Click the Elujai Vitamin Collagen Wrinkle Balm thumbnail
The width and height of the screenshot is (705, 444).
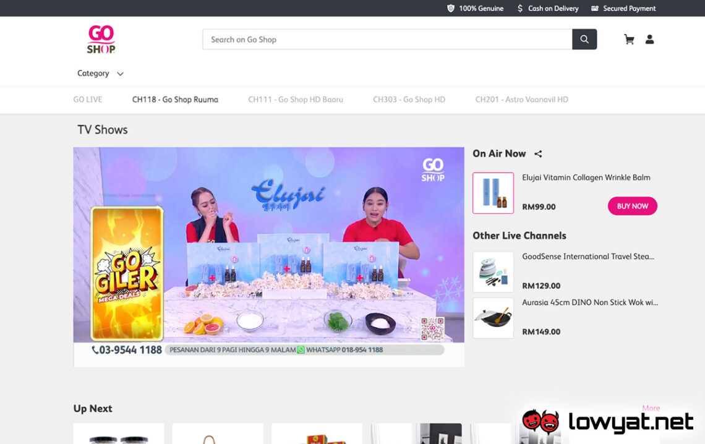click(x=493, y=192)
